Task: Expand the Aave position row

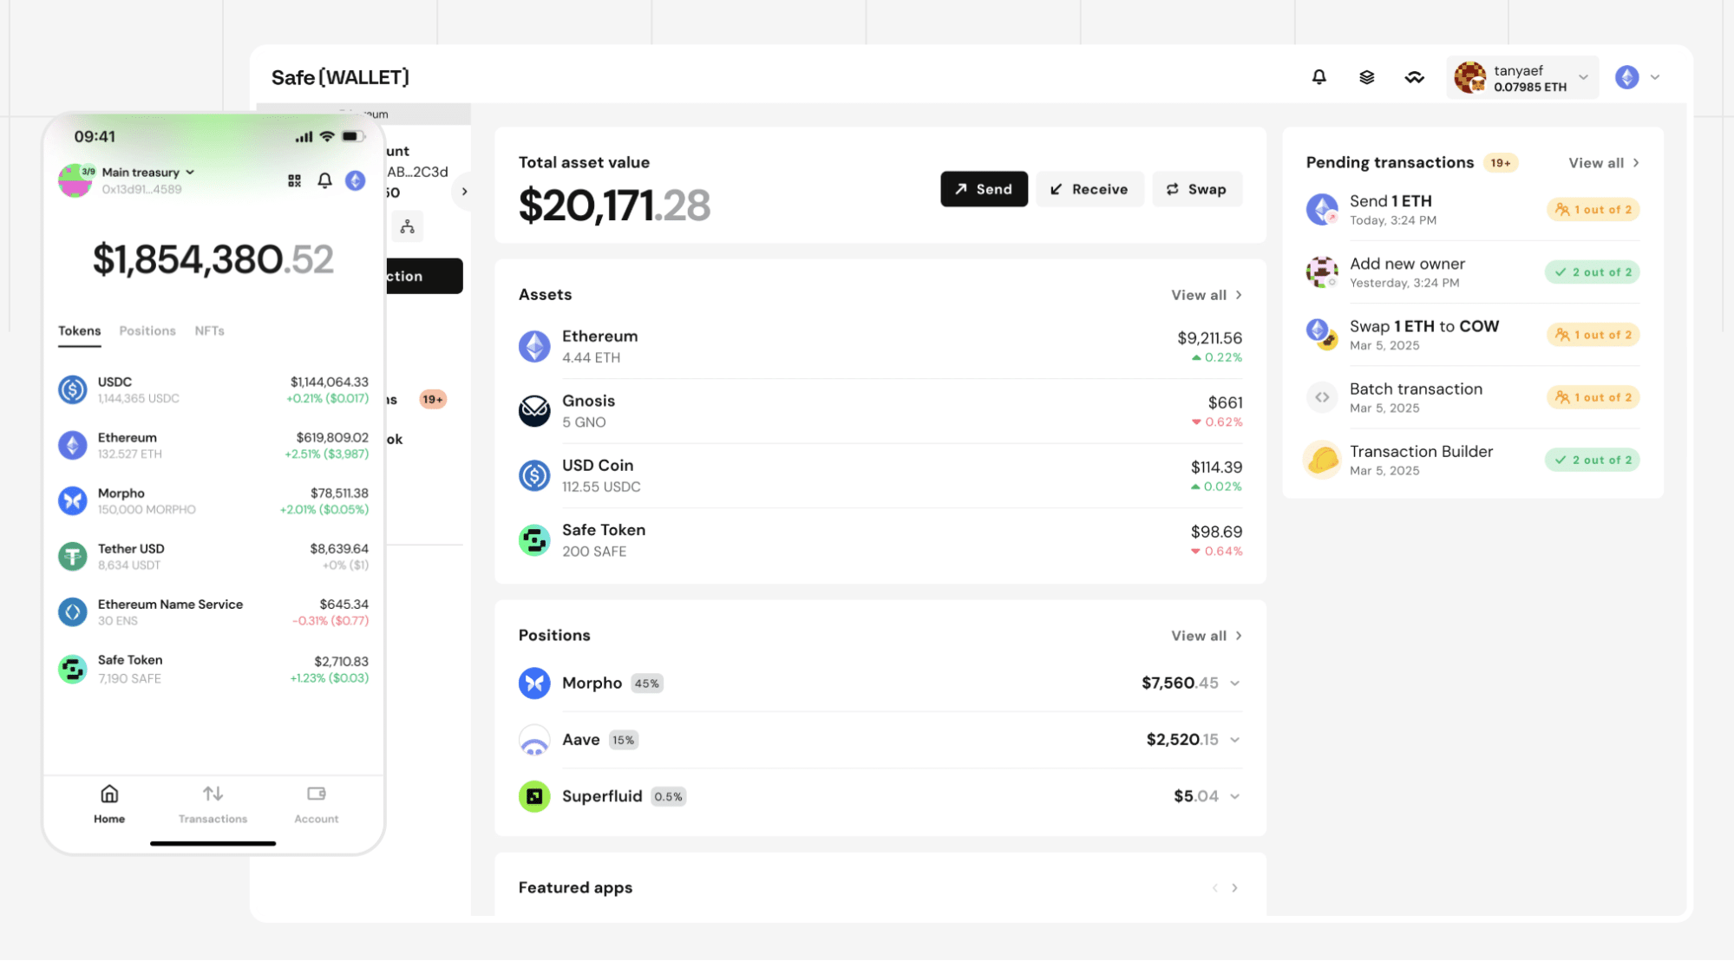Action: click(1234, 740)
